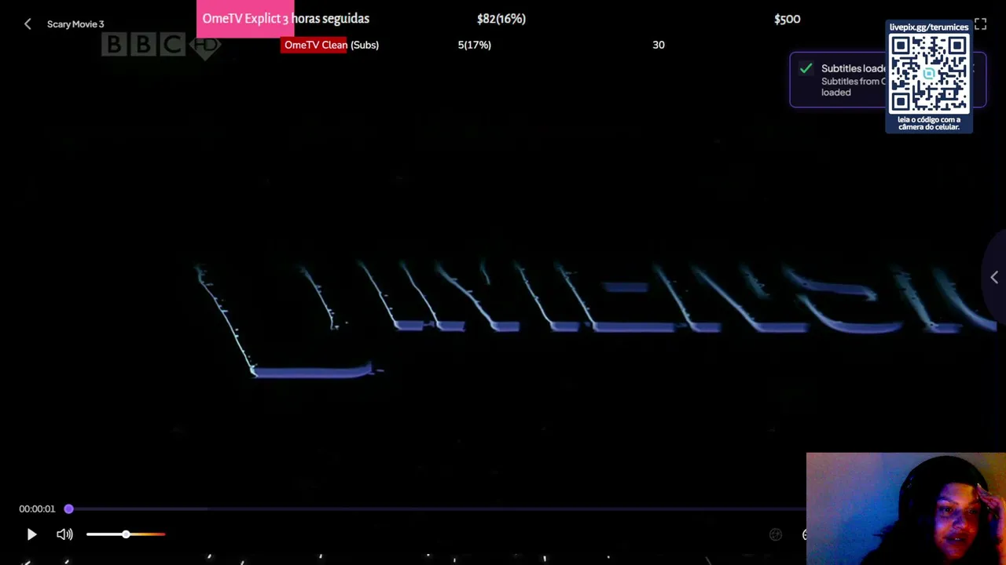Screen dimensions: 1006x565
Task: Click the purple seek handle on the timeline
Action: coord(69,509)
